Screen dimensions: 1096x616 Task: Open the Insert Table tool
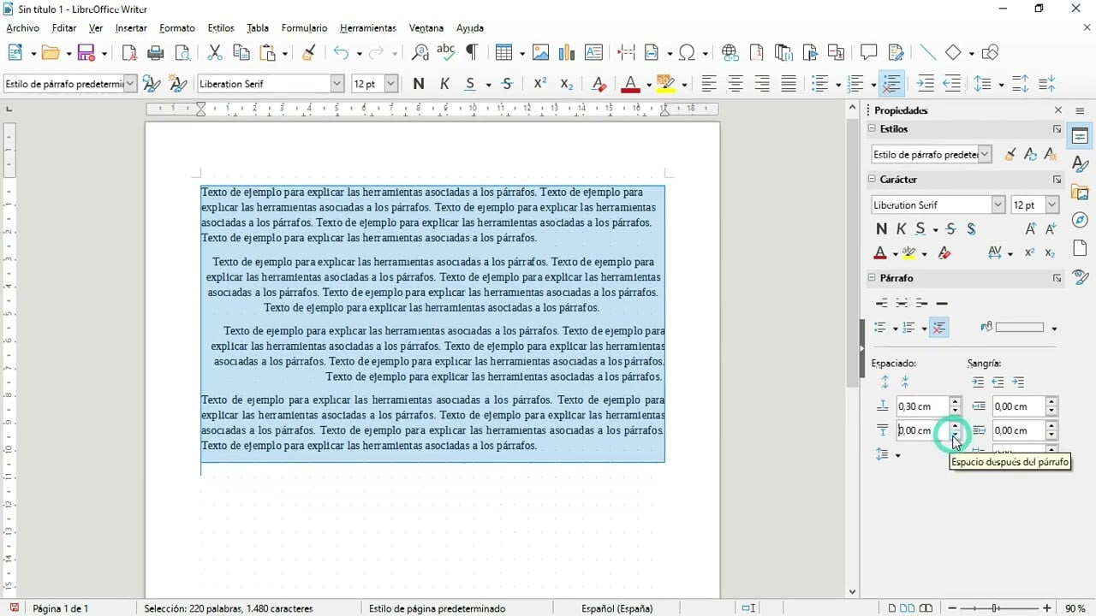coord(503,52)
